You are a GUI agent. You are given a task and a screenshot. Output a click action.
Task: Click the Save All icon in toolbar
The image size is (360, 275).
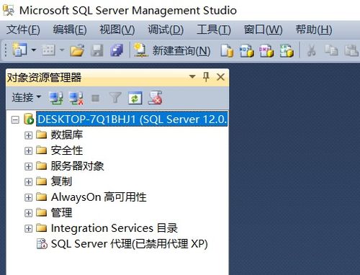[117, 50]
